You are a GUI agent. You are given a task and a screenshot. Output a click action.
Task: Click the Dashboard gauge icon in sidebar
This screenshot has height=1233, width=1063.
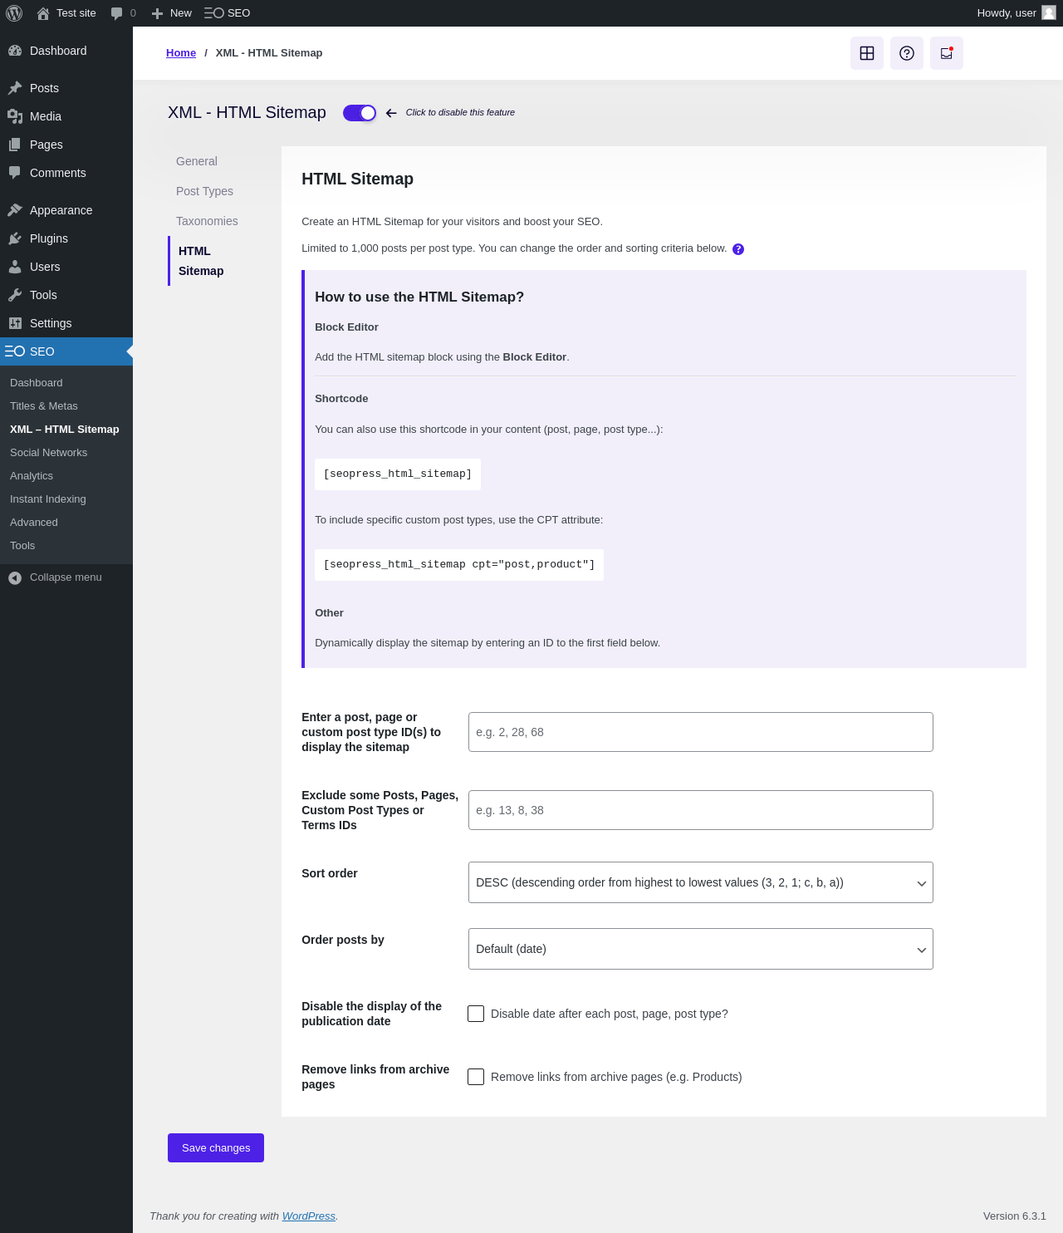tap(15, 51)
